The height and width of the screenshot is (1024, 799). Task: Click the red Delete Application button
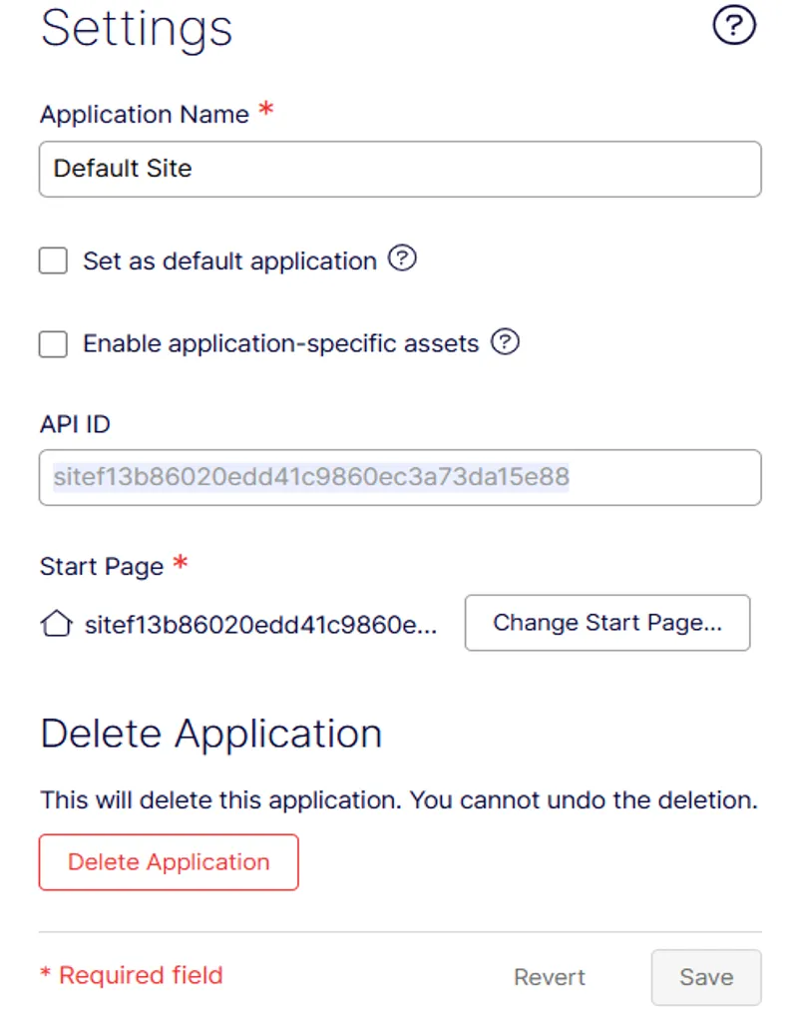pyautogui.click(x=169, y=862)
